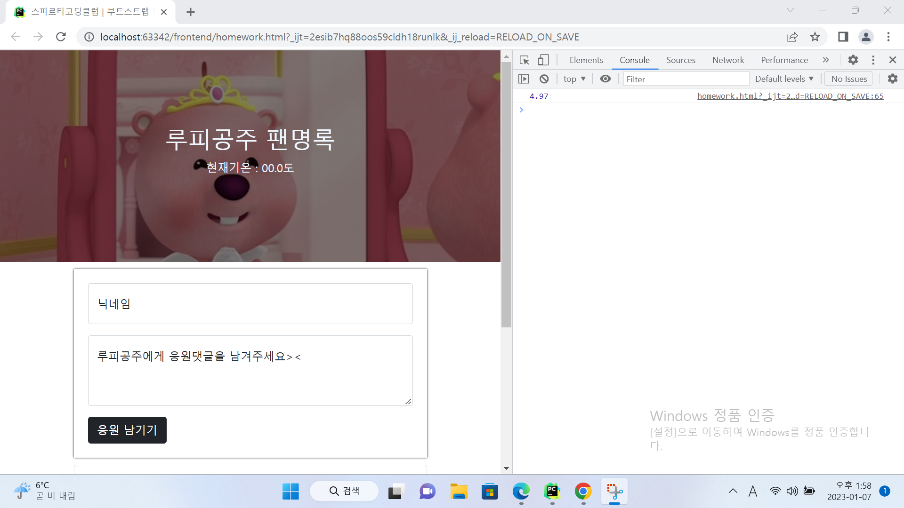Open File Explorer from taskbar

coord(459,492)
